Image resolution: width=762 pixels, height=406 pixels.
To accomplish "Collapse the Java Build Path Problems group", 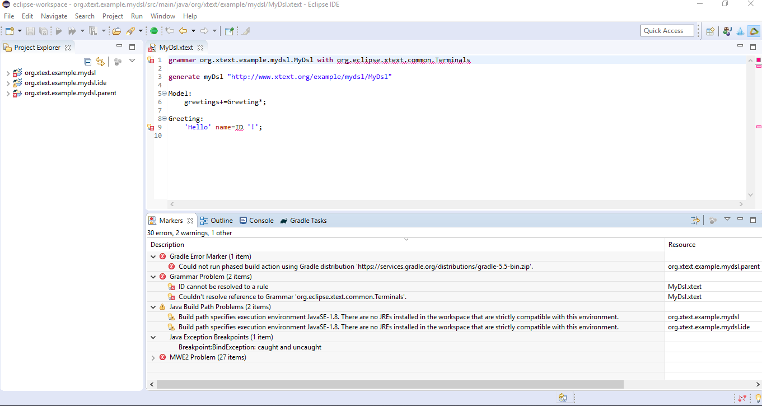I will click(x=153, y=307).
